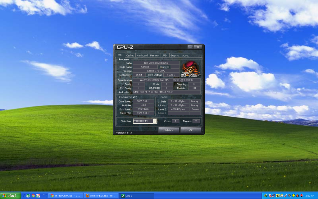Click the Internet Download Manager tray icon
318x199 pixels.
coord(266,196)
